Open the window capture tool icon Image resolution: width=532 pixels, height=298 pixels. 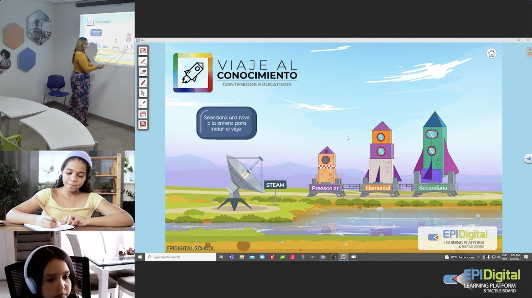pyautogui.click(x=143, y=114)
